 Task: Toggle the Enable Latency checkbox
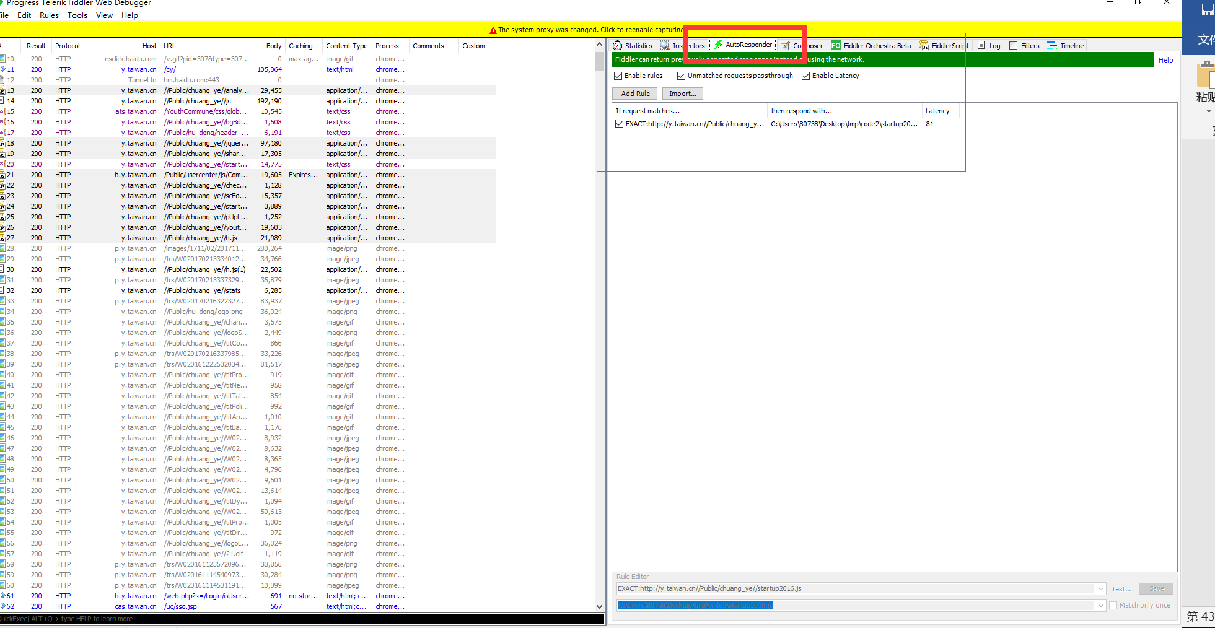[806, 76]
